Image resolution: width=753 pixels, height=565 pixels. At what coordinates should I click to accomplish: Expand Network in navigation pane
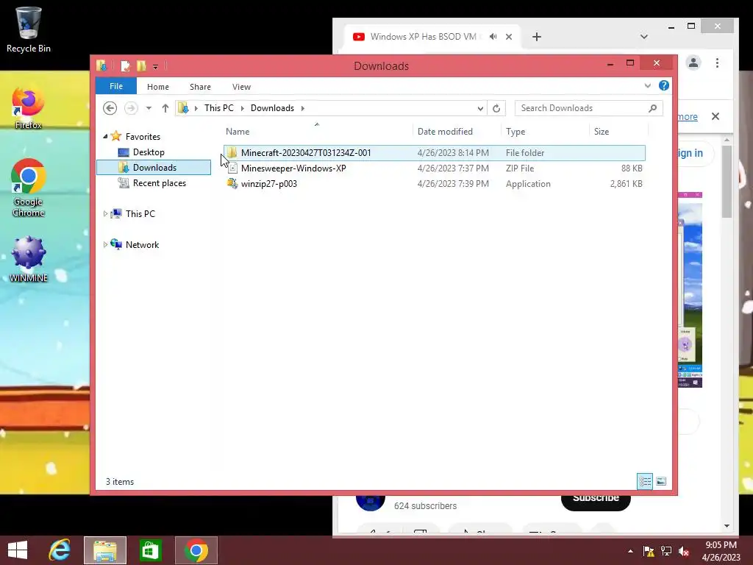[x=105, y=244]
